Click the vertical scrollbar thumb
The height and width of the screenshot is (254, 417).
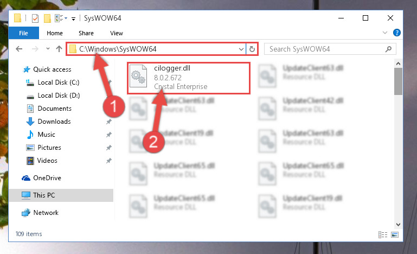398,81
